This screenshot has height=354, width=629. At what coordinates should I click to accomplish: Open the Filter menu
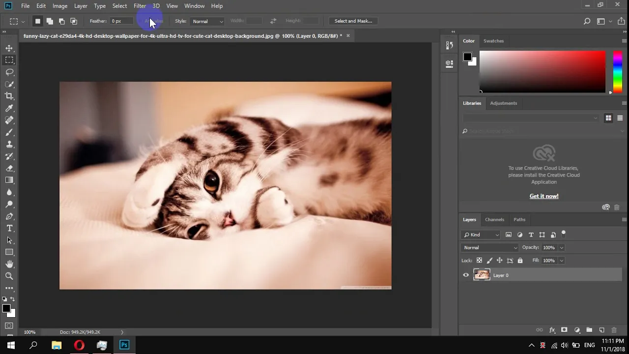click(140, 6)
